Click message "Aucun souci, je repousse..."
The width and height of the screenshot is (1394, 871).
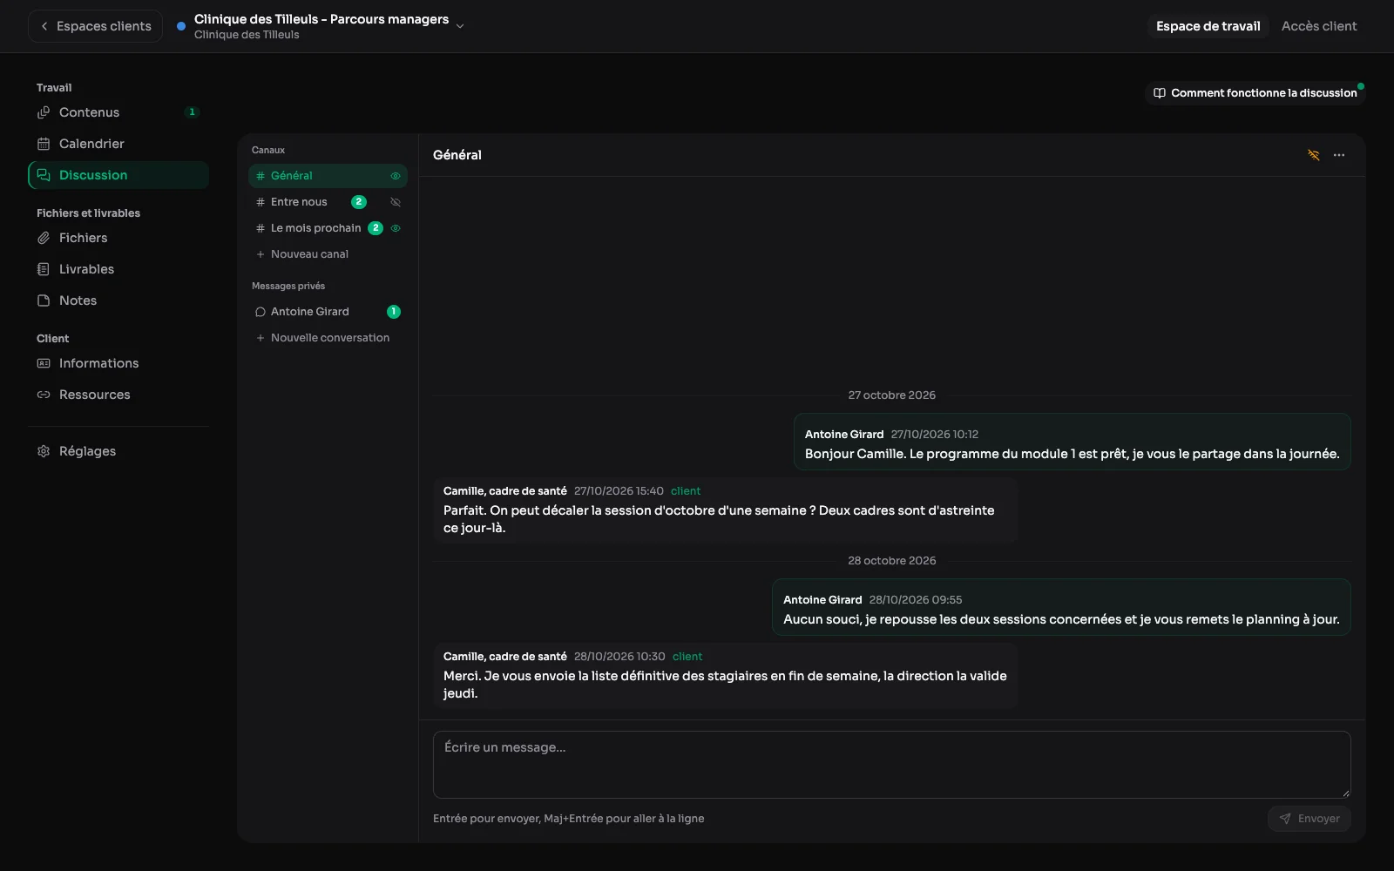pyautogui.click(x=1061, y=607)
